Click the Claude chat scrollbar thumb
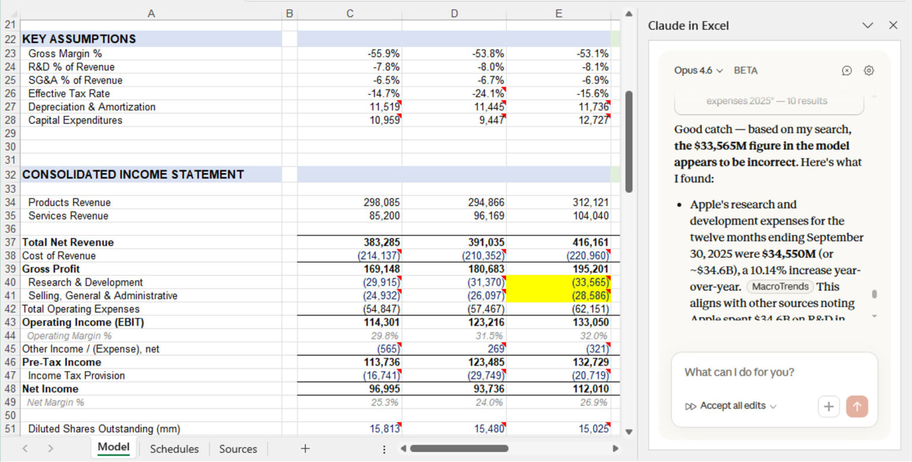Image resolution: width=912 pixels, height=462 pixels. point(873,295)
